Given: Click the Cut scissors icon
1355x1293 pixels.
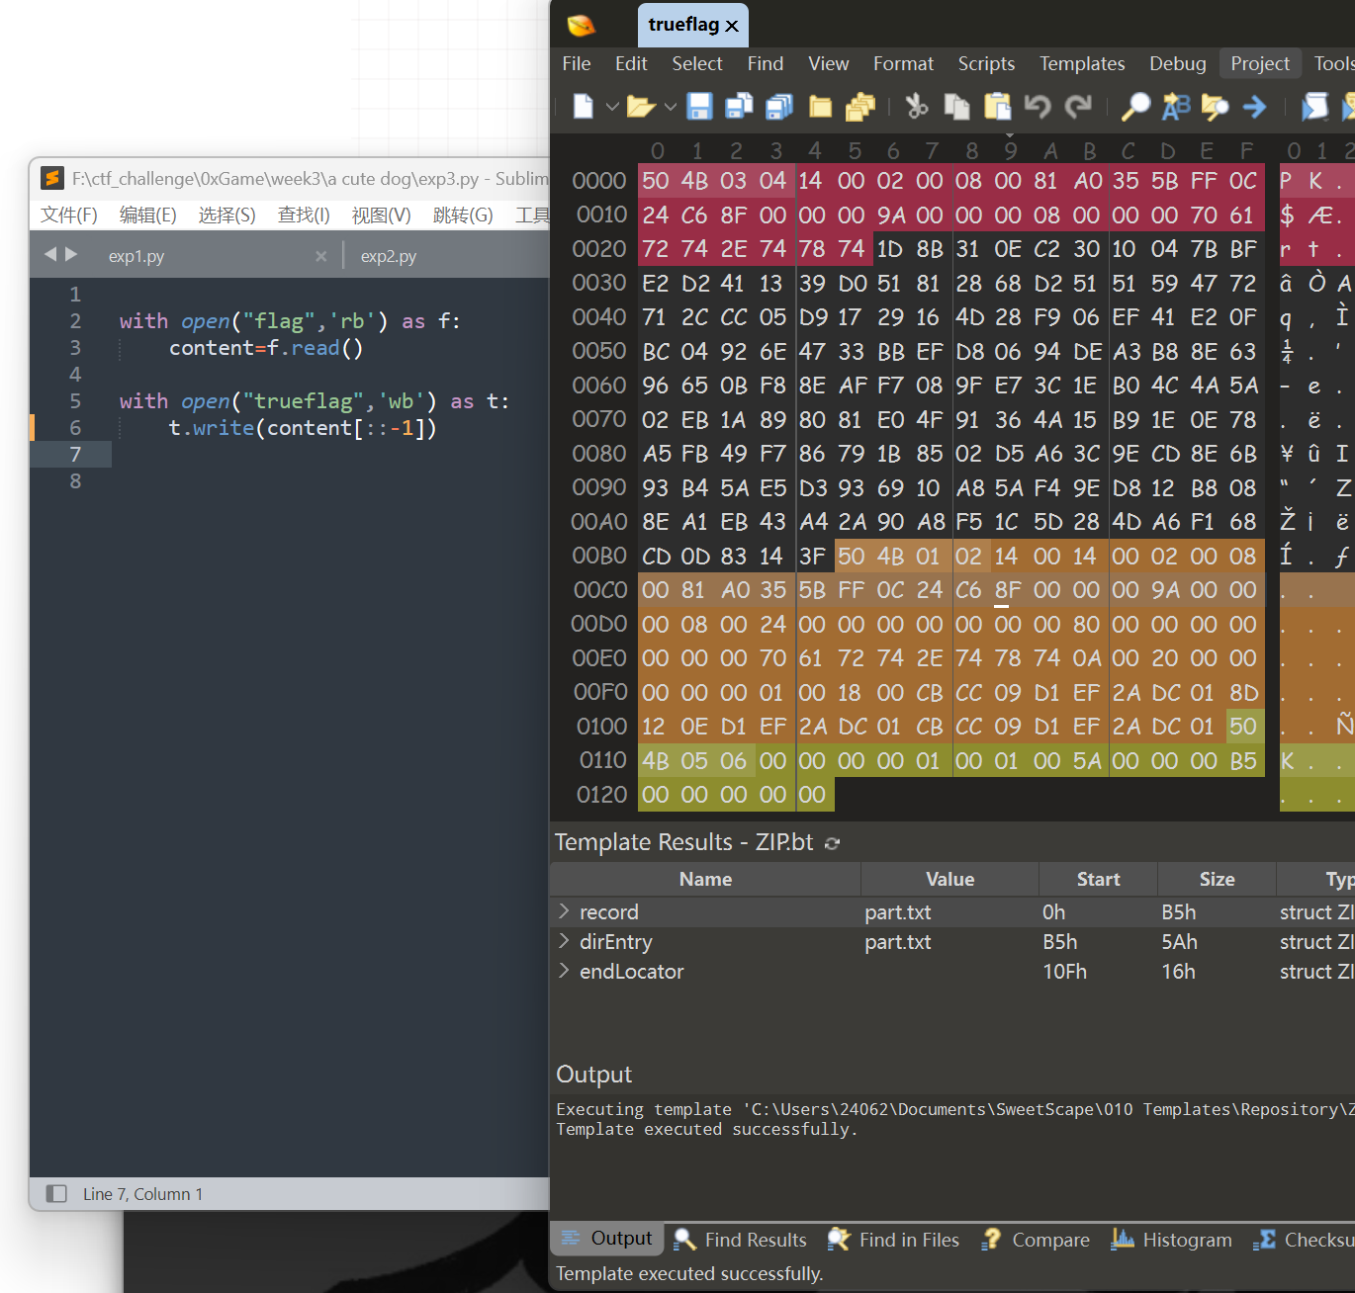Looking at the screenshot, I should coord(917,106).
